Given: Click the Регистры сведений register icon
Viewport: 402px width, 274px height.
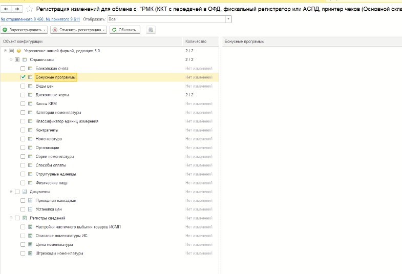Looking at the screenshot, I should [24, 218].
